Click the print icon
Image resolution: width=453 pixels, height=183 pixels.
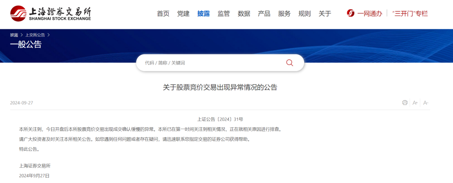pyautogui.click(x=405, y=103)
